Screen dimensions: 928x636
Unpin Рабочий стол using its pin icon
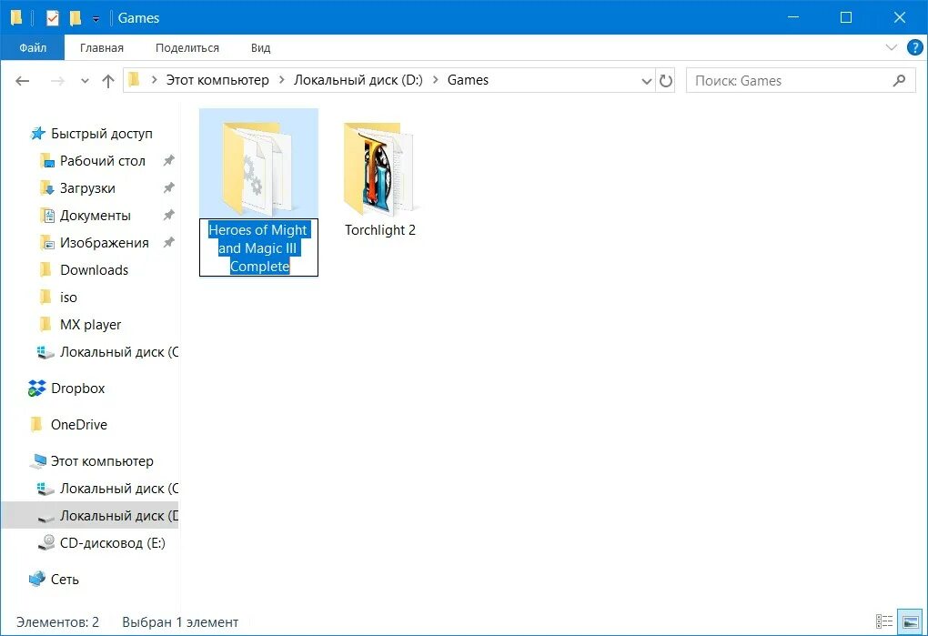click(168, 160)
